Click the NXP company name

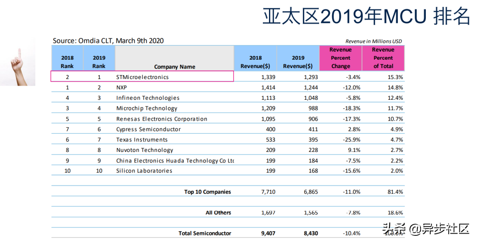[x=121, y=87]
